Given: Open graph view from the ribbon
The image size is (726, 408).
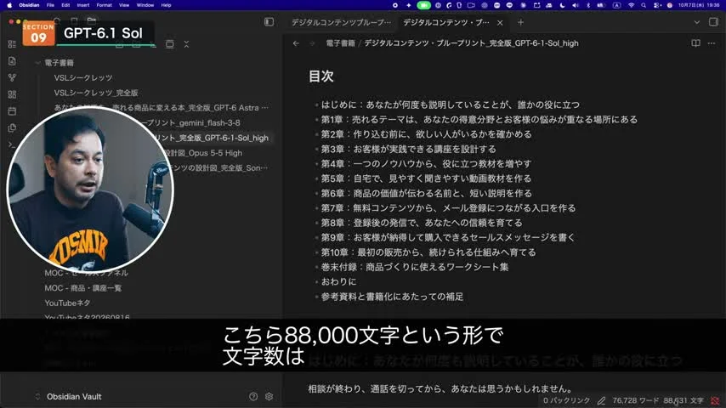Looking at the screenshot, I should 12,78.
